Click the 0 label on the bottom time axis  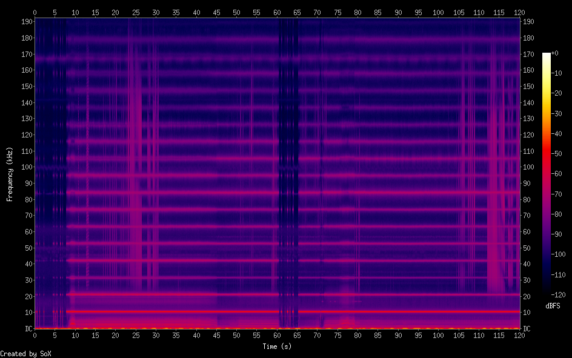tap(35, 335)
